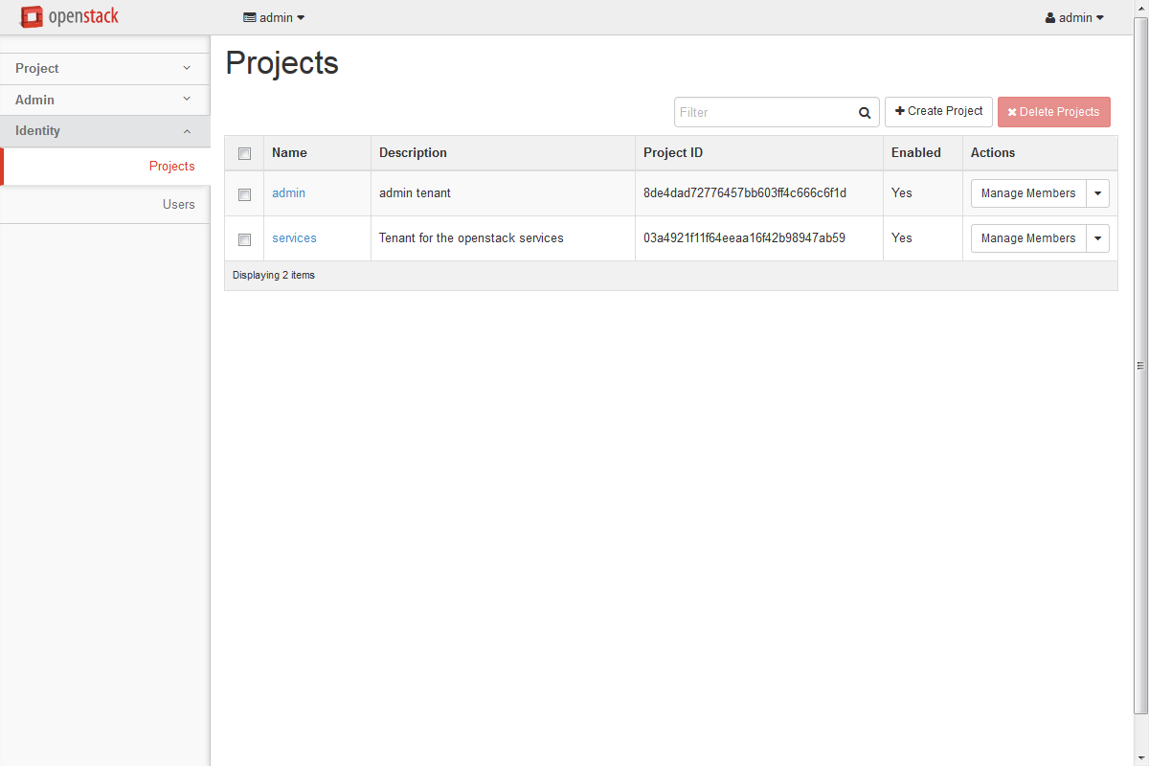Click the Create Project button

coord(938,111)
